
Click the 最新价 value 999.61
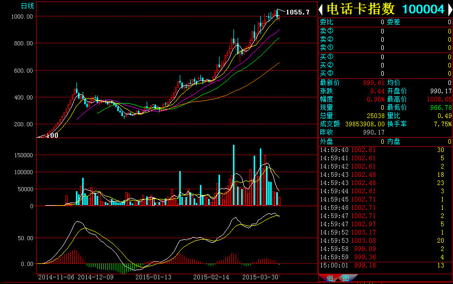pyautogui.click(x=373, y=83)
